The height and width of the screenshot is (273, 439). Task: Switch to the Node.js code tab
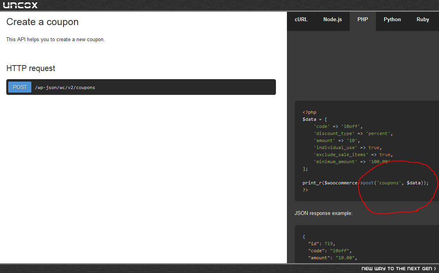333,20
